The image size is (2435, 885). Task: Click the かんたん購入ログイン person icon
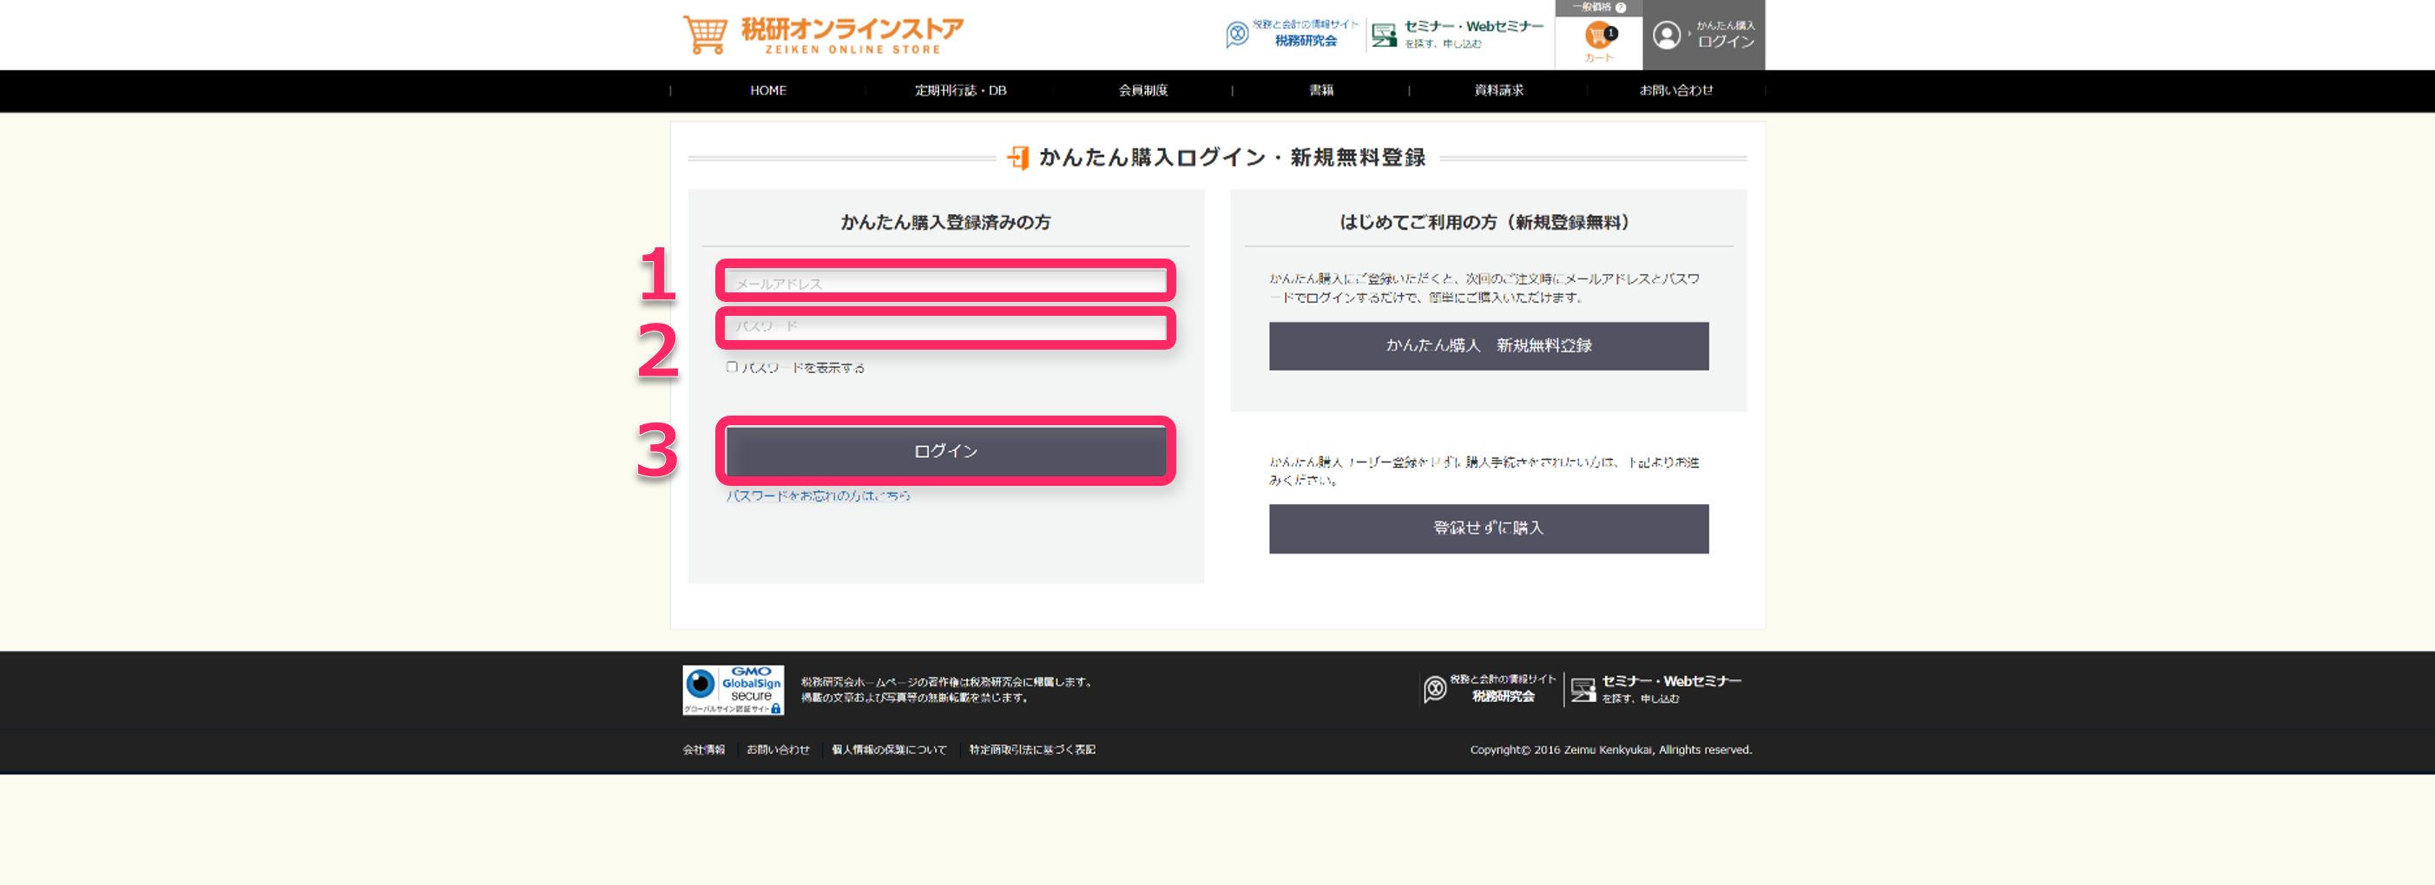coord(1667,36)
